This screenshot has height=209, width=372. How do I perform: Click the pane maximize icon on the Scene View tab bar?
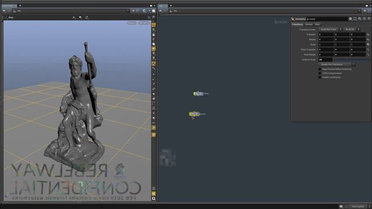point(151,6)
